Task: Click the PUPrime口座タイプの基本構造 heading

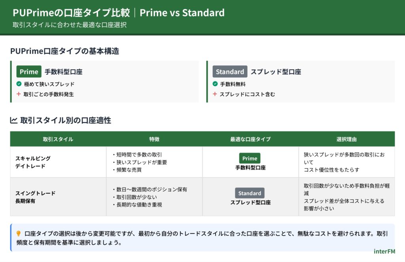Action: 65,51
